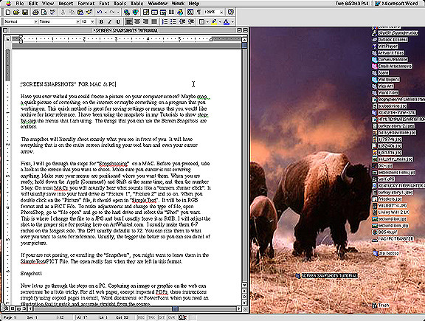Decrease the paragraph indent
Image resolution: width=425 pixels, height=321 pixels.
coord(182,21)
